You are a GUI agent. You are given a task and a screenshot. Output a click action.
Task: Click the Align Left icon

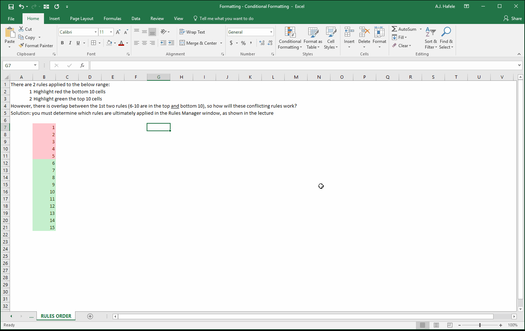point(136,43)
